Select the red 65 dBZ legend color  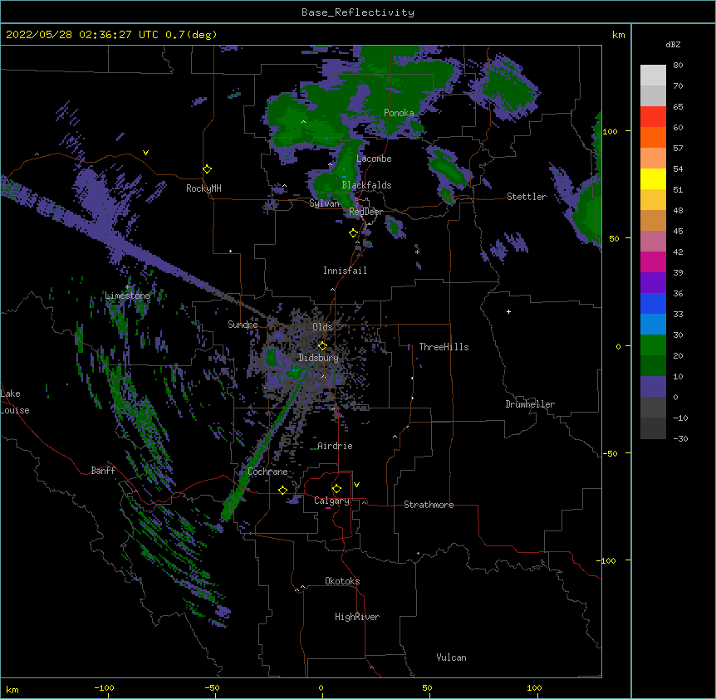pyautogui.click(x=653, y=116)
